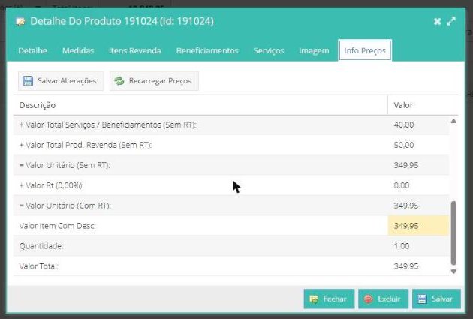Click the Quantidade value 1,00
The image size is (473, 319).
click(x=402, y=246)
